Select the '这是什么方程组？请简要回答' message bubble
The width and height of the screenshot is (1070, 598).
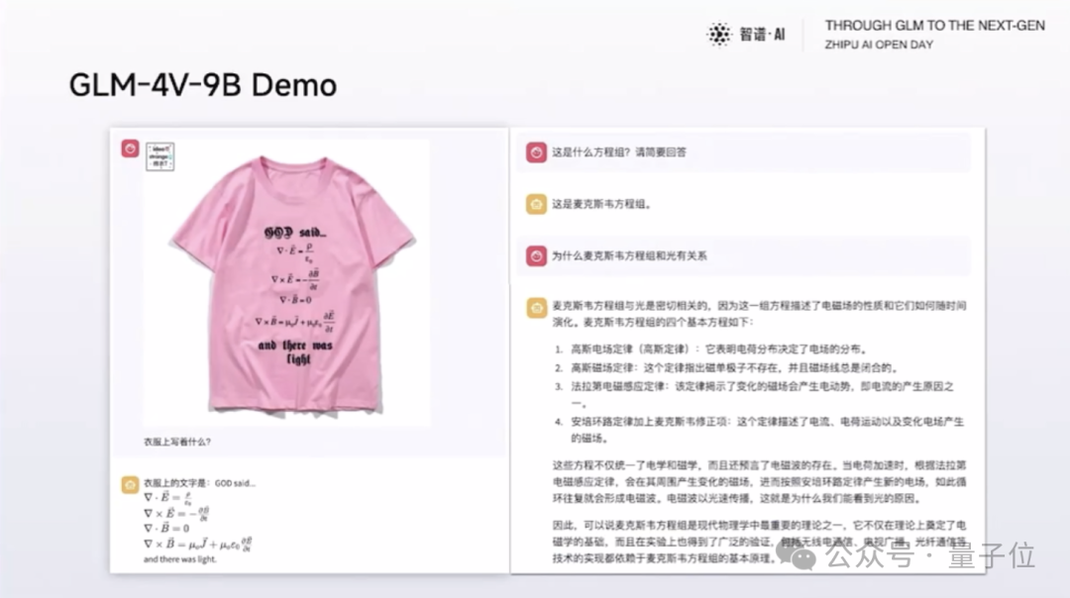(743, 152)
